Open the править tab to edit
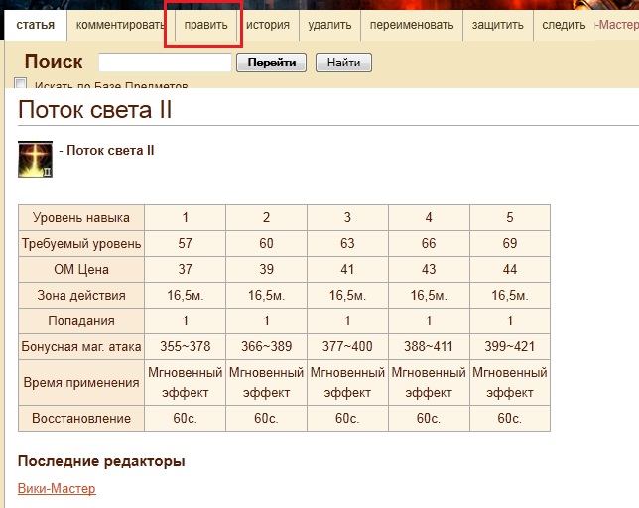Viewport: 639px width, 508px height. [x=205, y=25]
